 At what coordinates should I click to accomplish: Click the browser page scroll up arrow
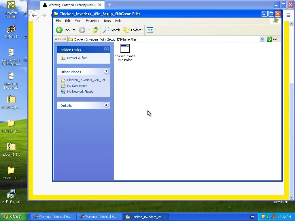click(291, 24)
